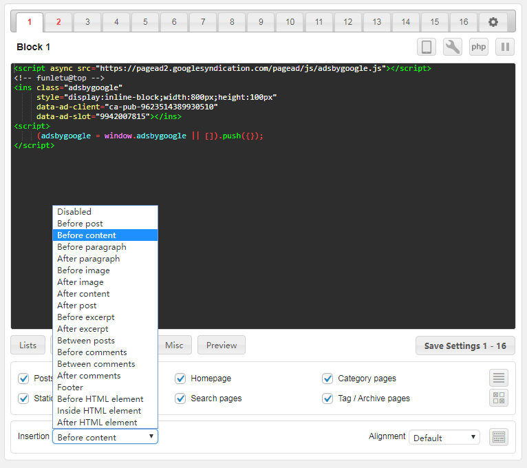The image size is (527, 468).
Task: Show block tab 15
Action: (435, 22)
